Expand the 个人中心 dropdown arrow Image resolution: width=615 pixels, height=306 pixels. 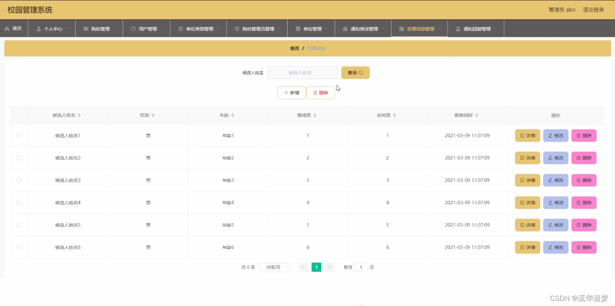coord(67,28)
